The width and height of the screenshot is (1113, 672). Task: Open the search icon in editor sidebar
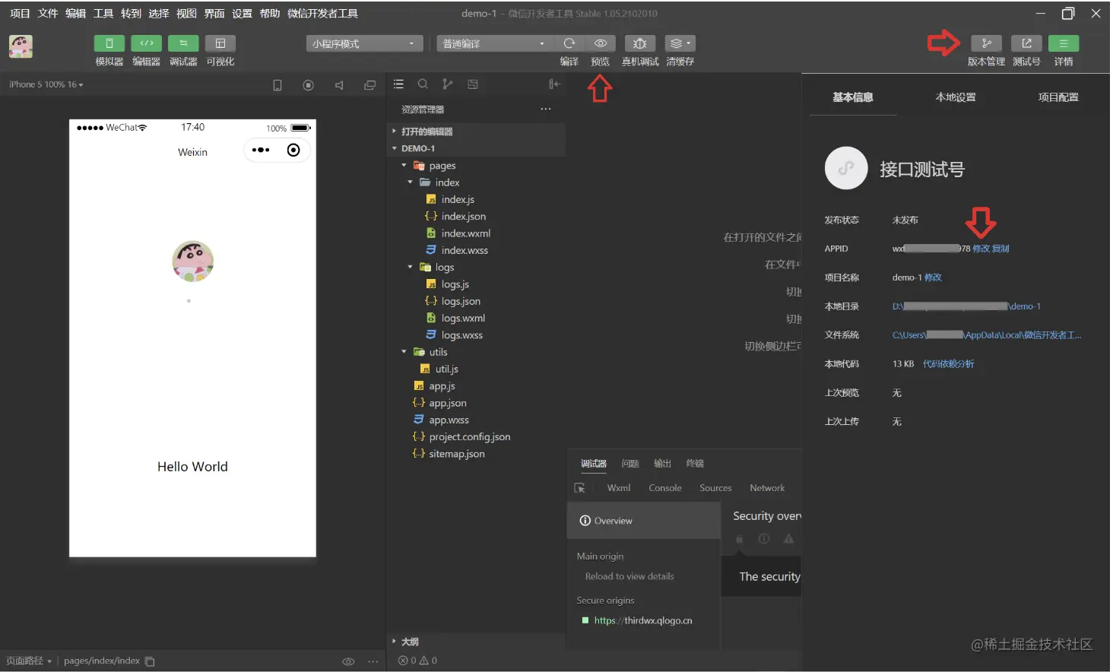423,84
